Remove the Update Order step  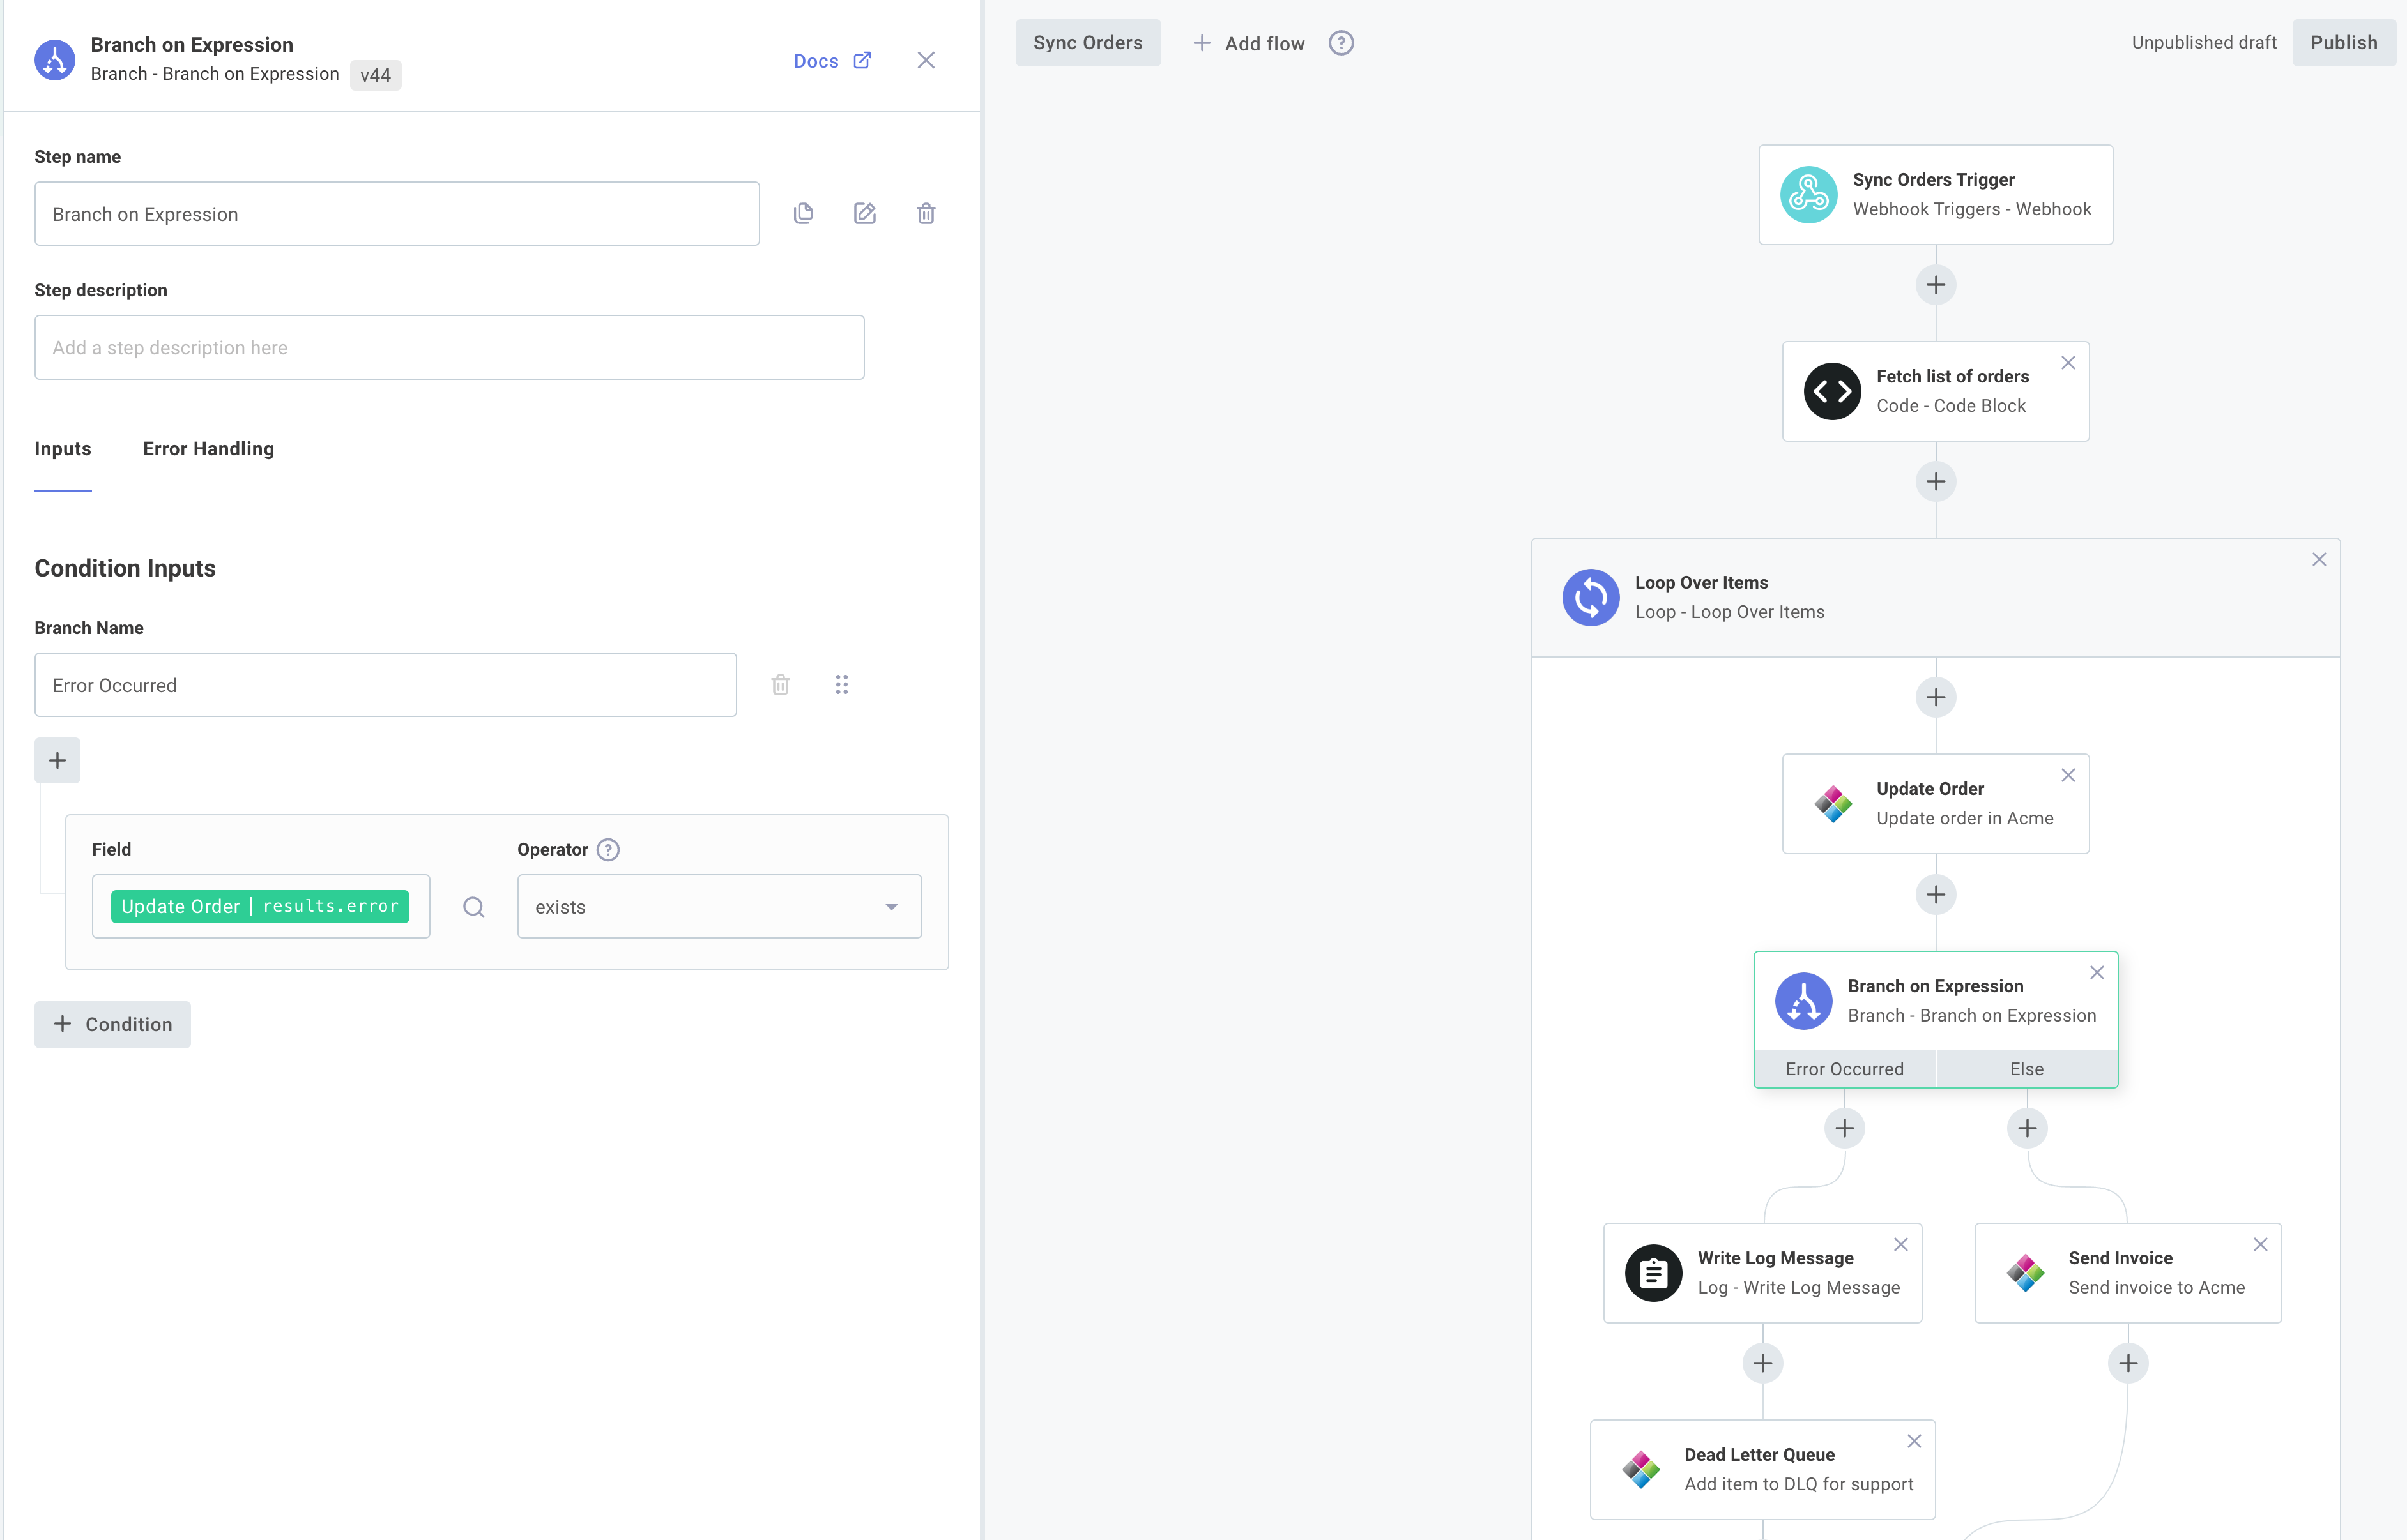pyautogui.click(x=2068, y=776)
